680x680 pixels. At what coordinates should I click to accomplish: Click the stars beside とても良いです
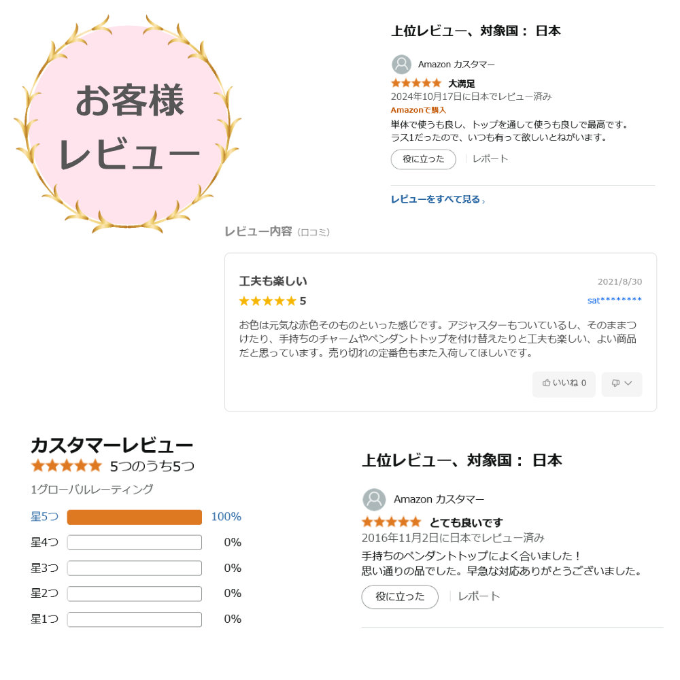(x=392, y=522)
